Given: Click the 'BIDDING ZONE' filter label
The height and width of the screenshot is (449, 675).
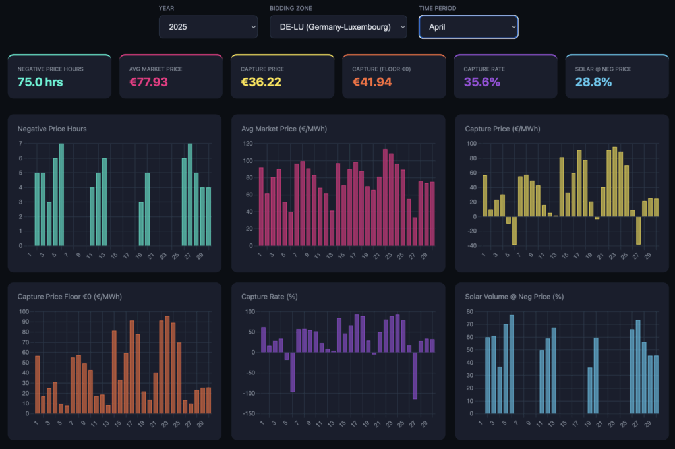Looking at the screenshot, I should point(291,8).
